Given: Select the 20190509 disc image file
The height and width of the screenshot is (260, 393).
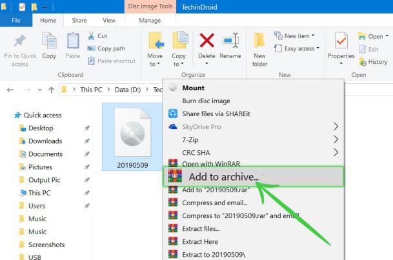Looking at the screenshot, I should [x=132, y=137].
